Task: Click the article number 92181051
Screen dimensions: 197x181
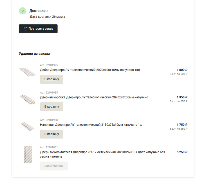Action: [49, 147]
